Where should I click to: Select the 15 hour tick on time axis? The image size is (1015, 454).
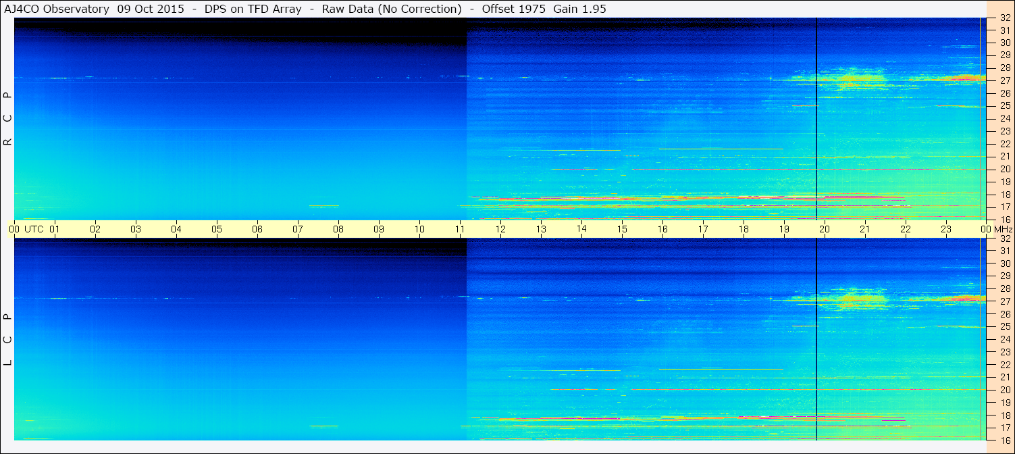(x=622, y=229)
